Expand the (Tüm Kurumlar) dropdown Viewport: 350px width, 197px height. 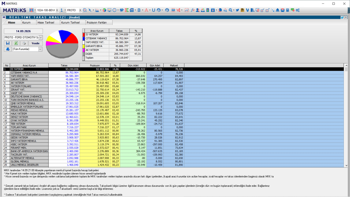40,49
